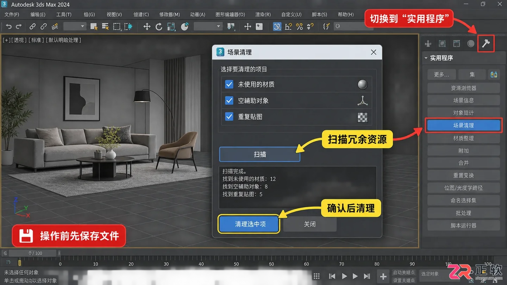Open the selection filter dropdown in toolbar

75,26
